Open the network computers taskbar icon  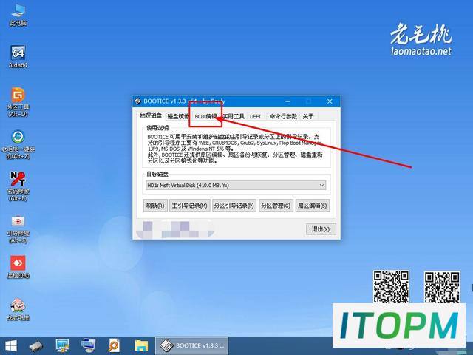(89, 345)
